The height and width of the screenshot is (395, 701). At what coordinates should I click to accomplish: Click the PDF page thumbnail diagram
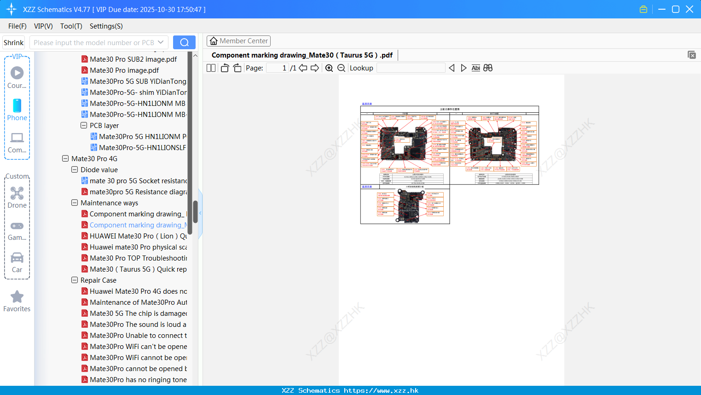click(x=450, y=165)
